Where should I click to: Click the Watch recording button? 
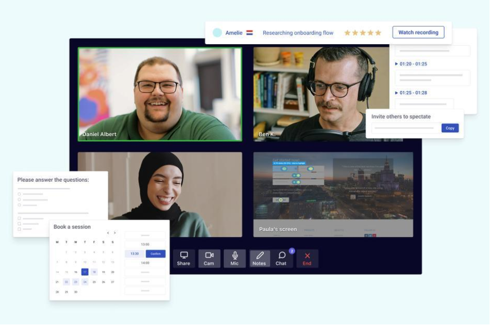[x=418, y=32]
